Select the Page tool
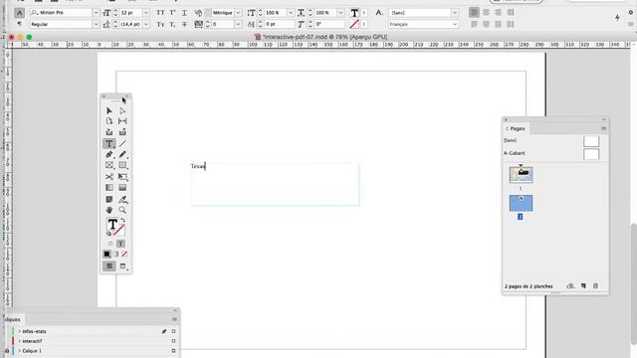 pos(109,121)
